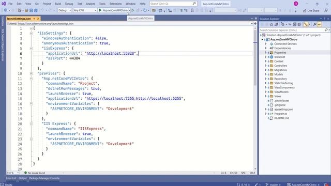The image size is (331, 186).
Task: Click the Save file toolbar icon
Action: (31, 10)
